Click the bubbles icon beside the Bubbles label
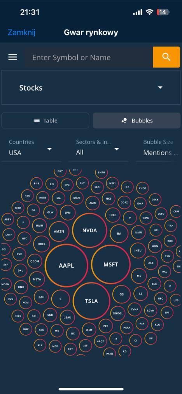The width and height of the screenshot is (182, 394). pyautogui.click(x=124, y=121)
